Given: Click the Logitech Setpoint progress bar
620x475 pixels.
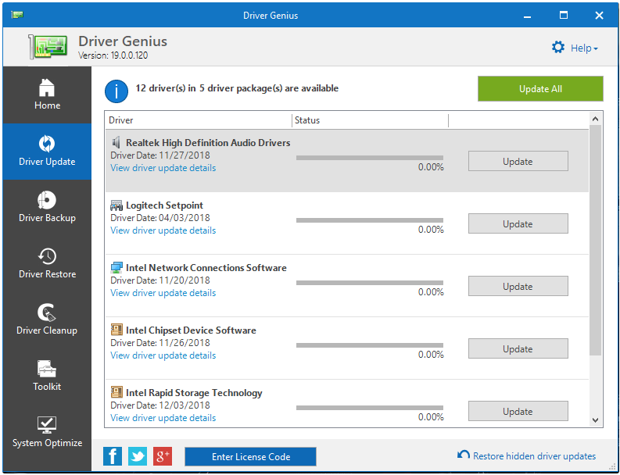Looking at the screenshot, I should 370,220.
